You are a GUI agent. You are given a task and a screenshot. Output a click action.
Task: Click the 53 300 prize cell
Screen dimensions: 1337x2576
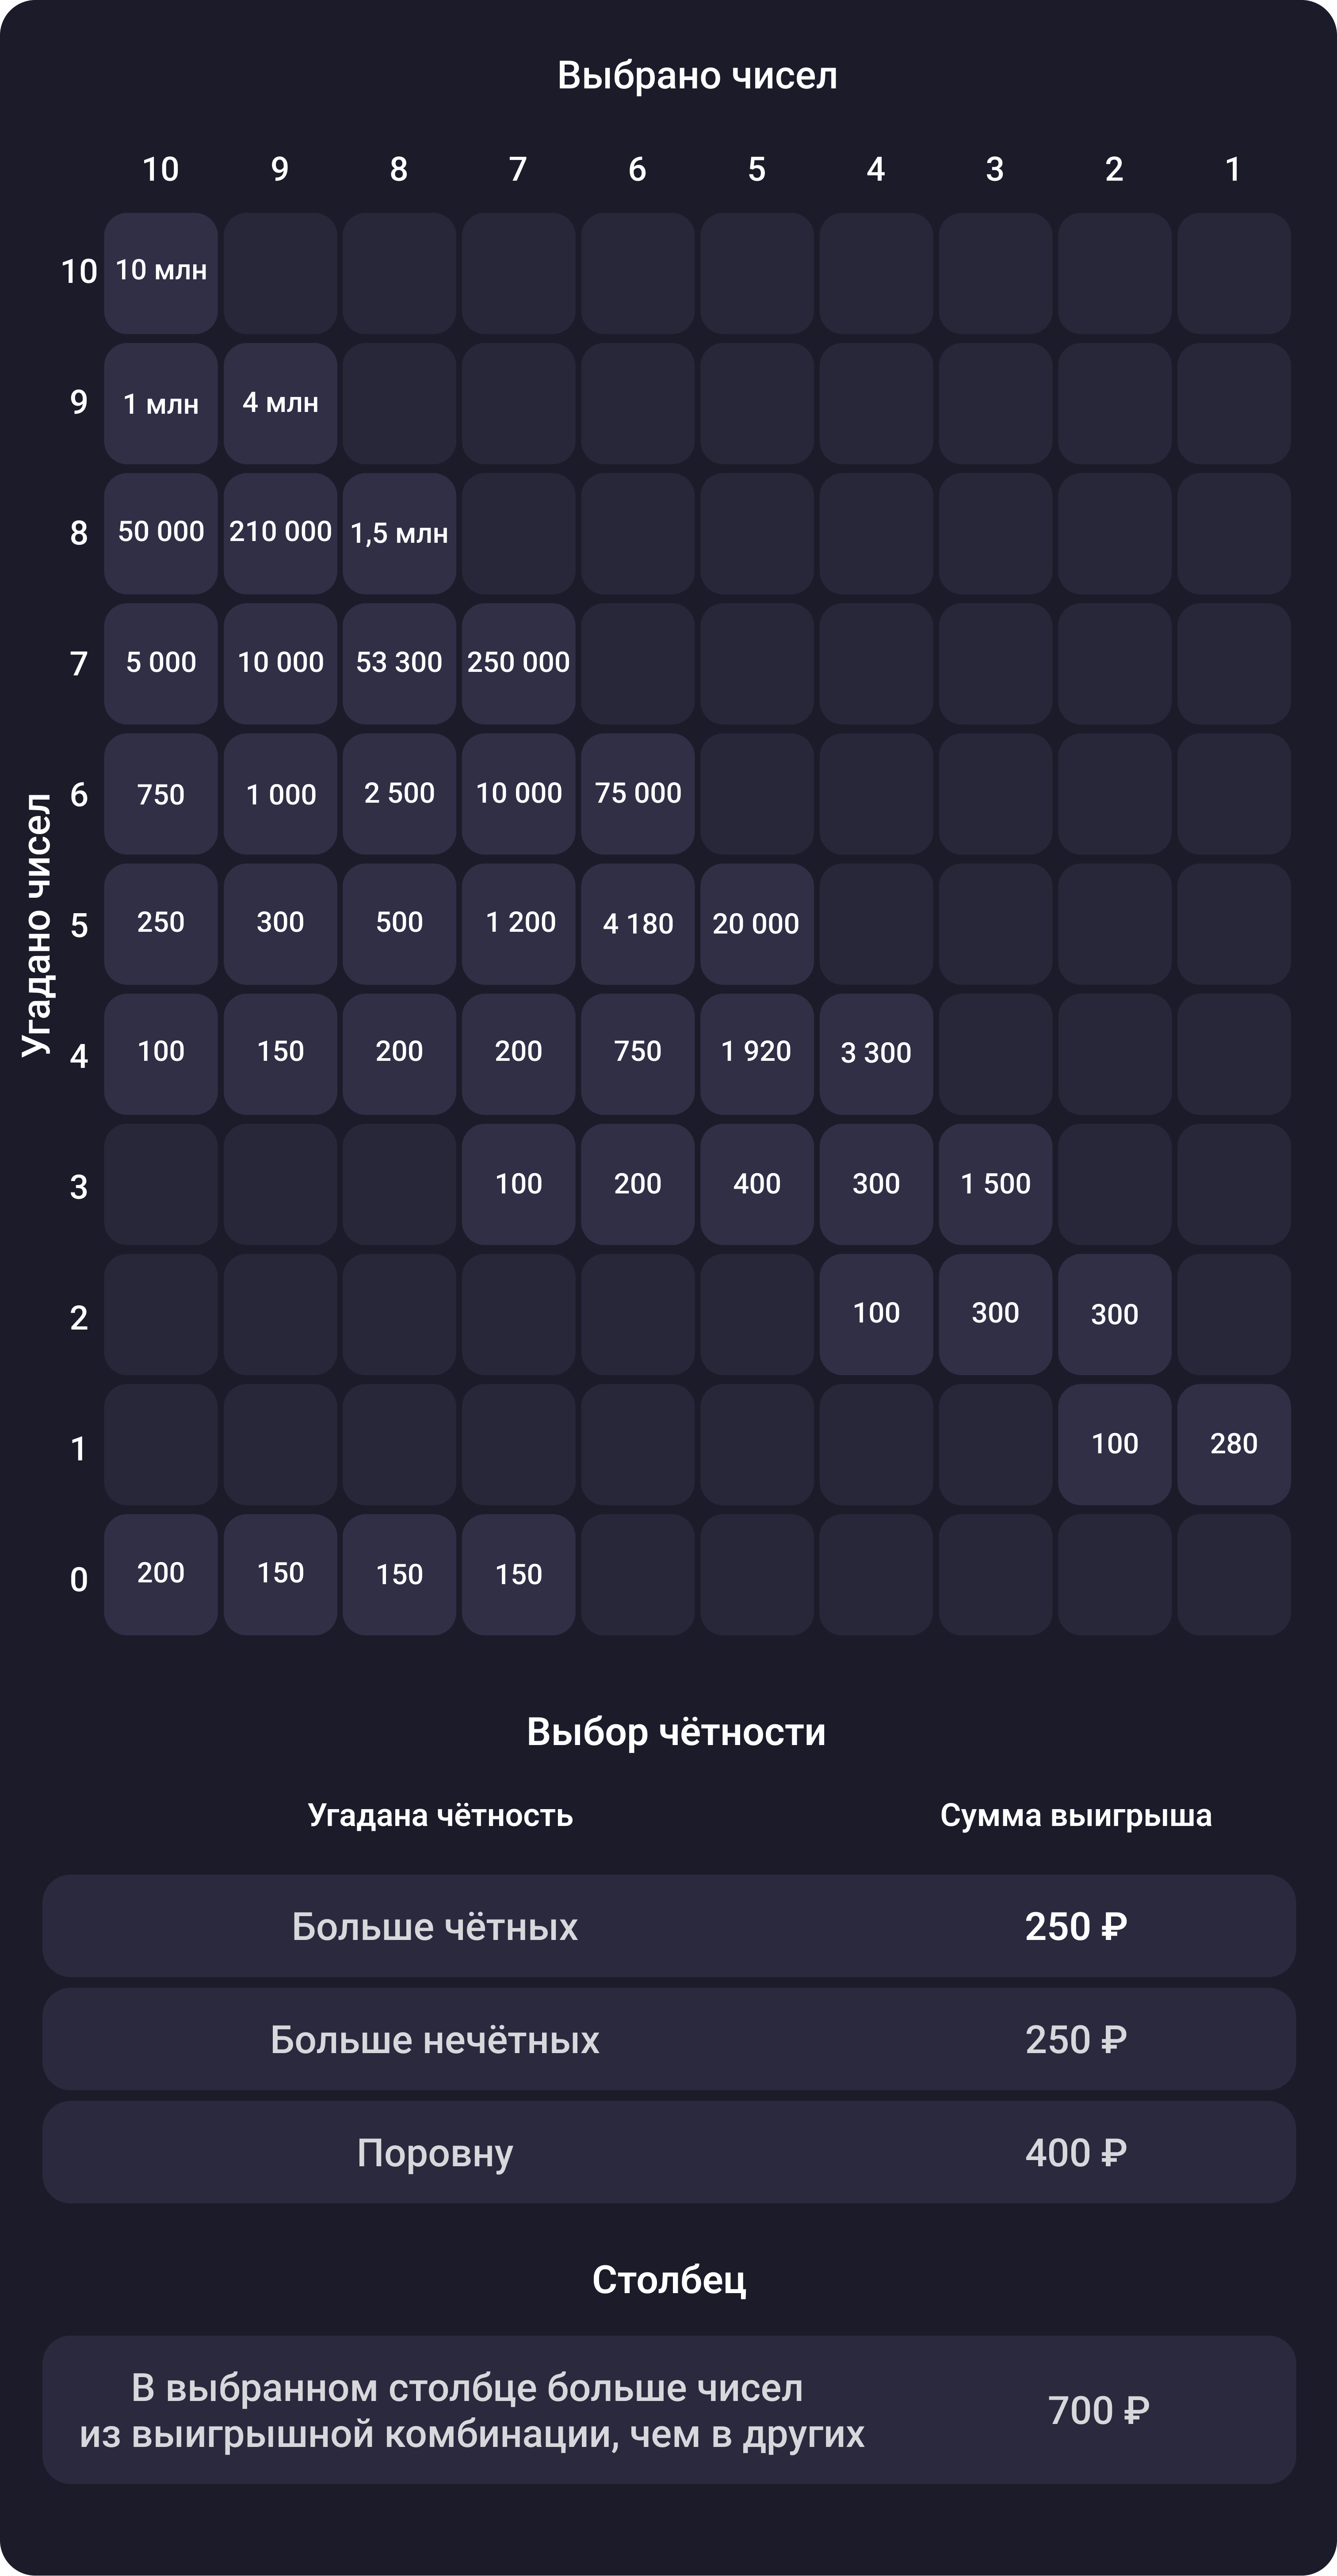pos(399,663)
